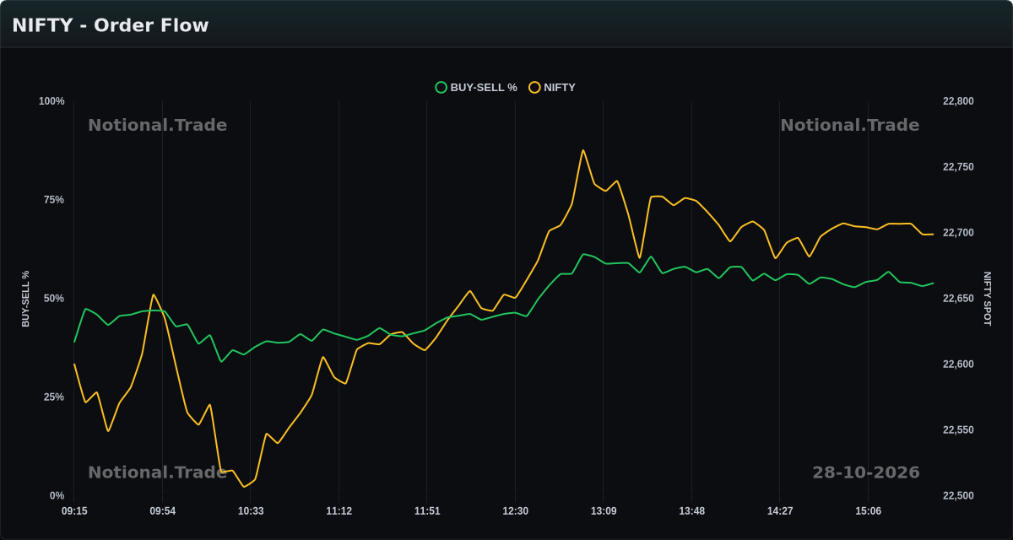
Task: Click the 12:30 time axis label
Action: (515, 511)
